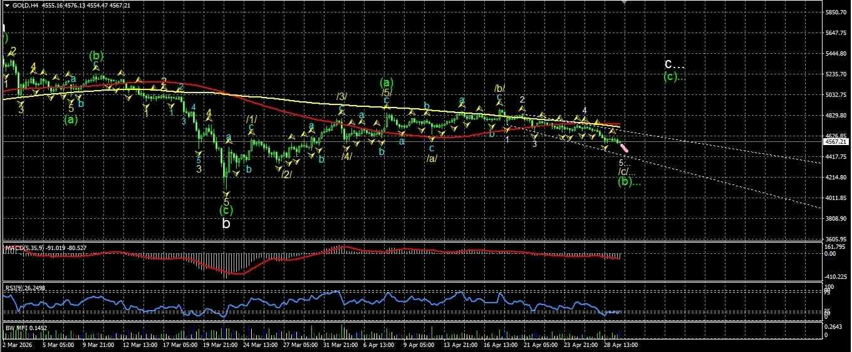This screenshot has height=352, width=852.
Task: Select the green '(c)' label above white b
Action: click(226, 209)
